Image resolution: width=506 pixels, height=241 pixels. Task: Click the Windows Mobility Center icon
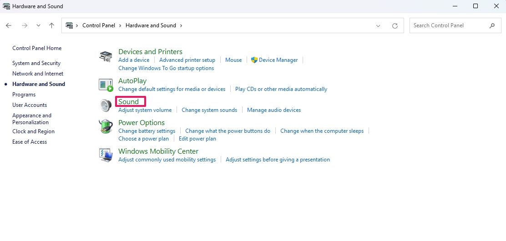click(x=106, y=155)
